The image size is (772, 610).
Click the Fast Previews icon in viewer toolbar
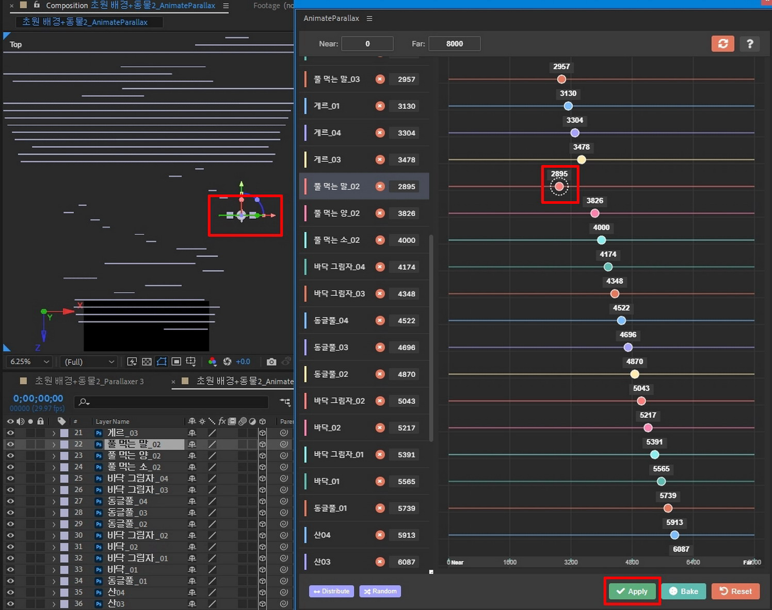coord(132,361)
